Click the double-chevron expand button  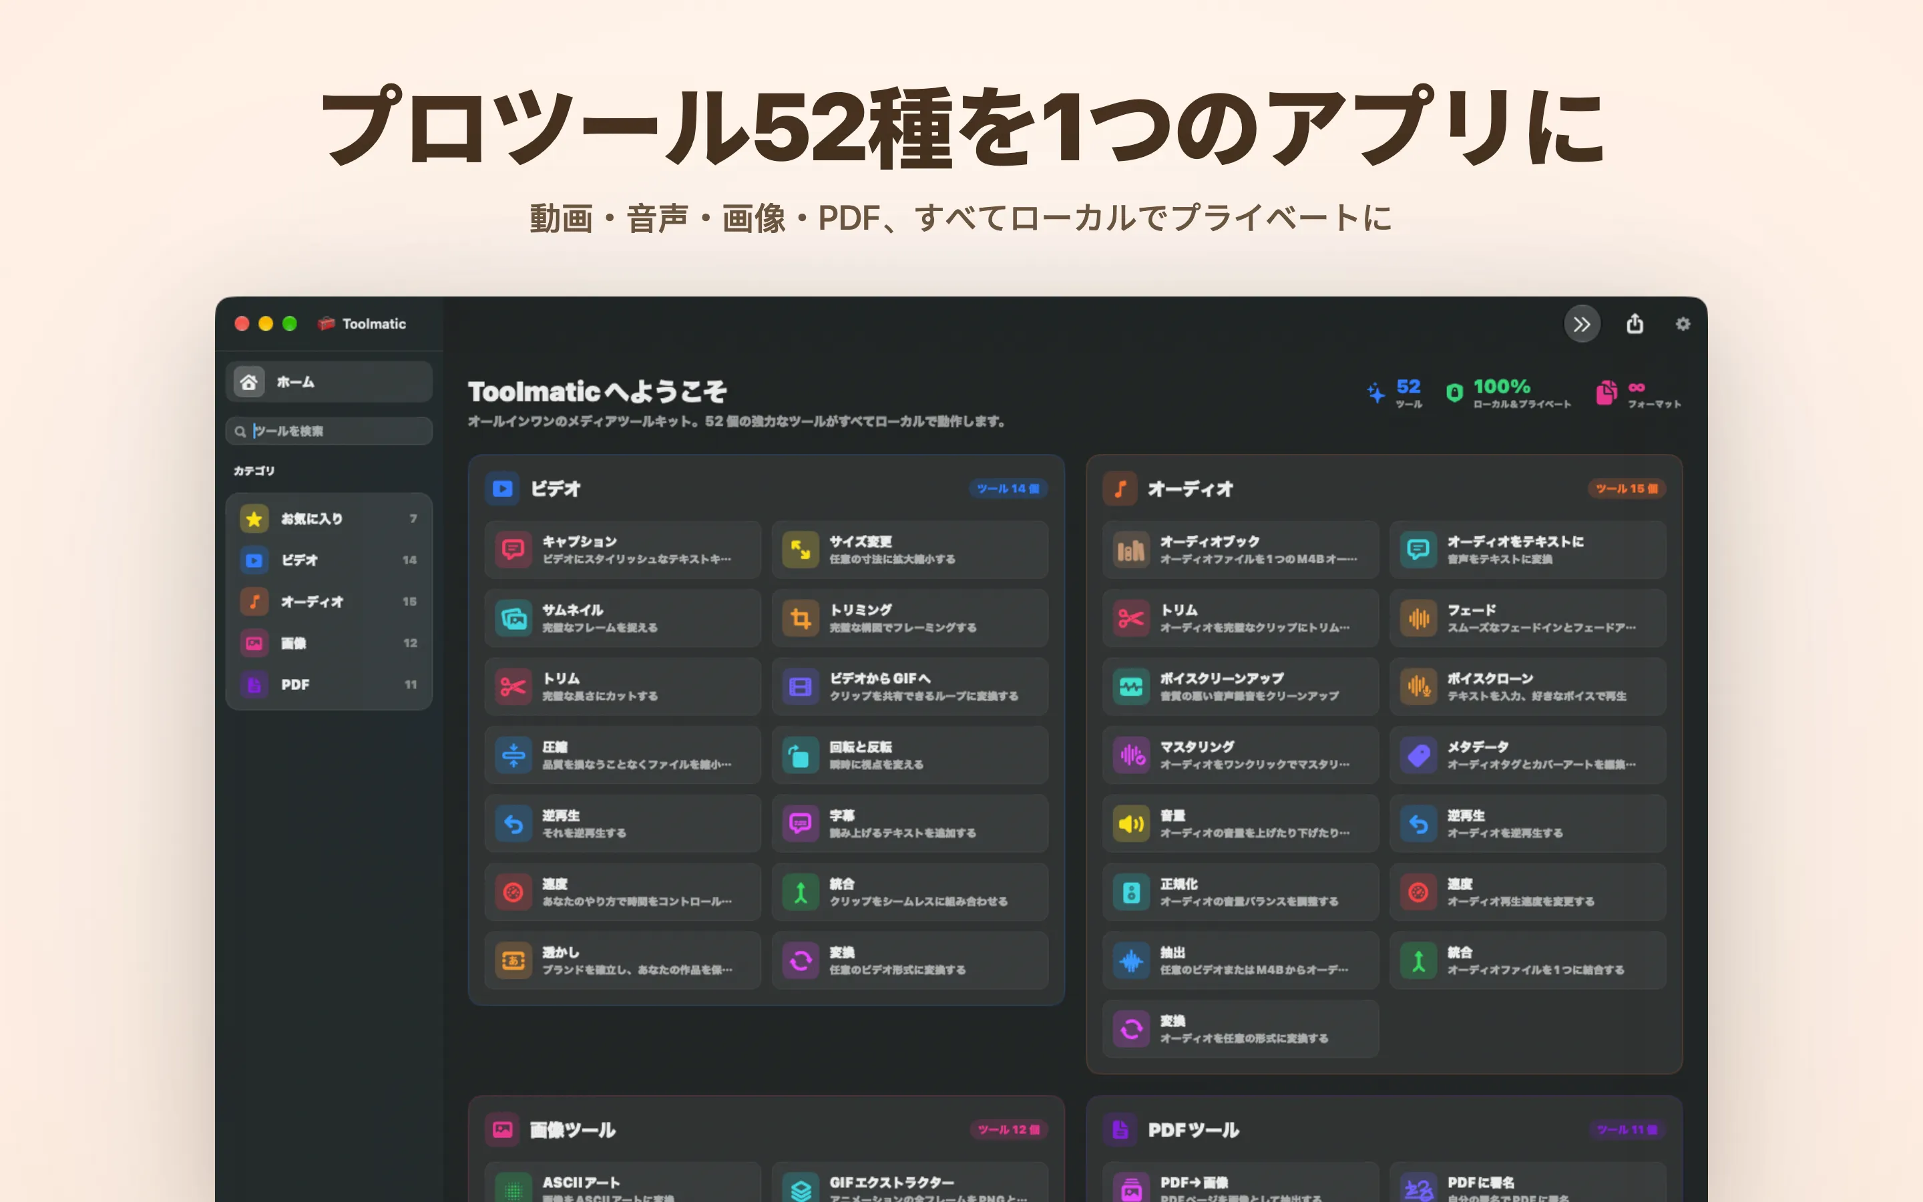tap(1581, 324)
